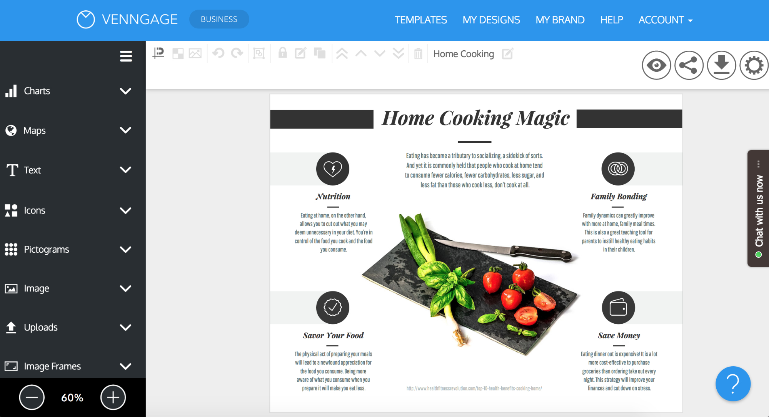Image resolution: width=769 pixels, height=417 pixels.
Task: Click the BUSINESS account button
Action: point(218,20)
